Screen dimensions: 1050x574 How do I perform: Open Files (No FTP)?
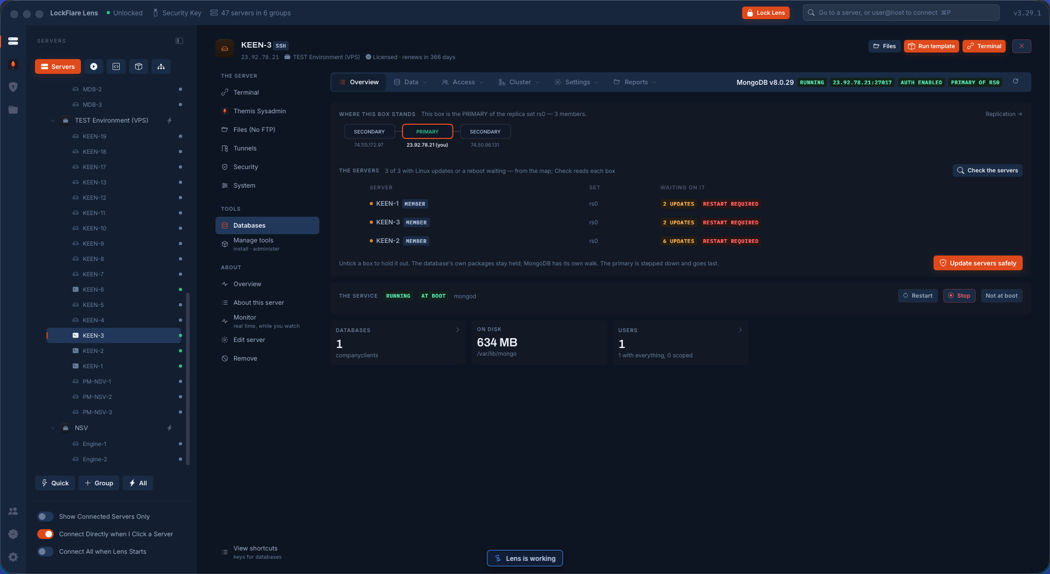click(267, 130)
